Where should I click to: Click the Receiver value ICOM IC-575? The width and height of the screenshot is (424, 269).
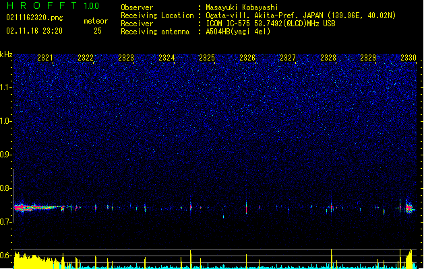tap(270, 24)
